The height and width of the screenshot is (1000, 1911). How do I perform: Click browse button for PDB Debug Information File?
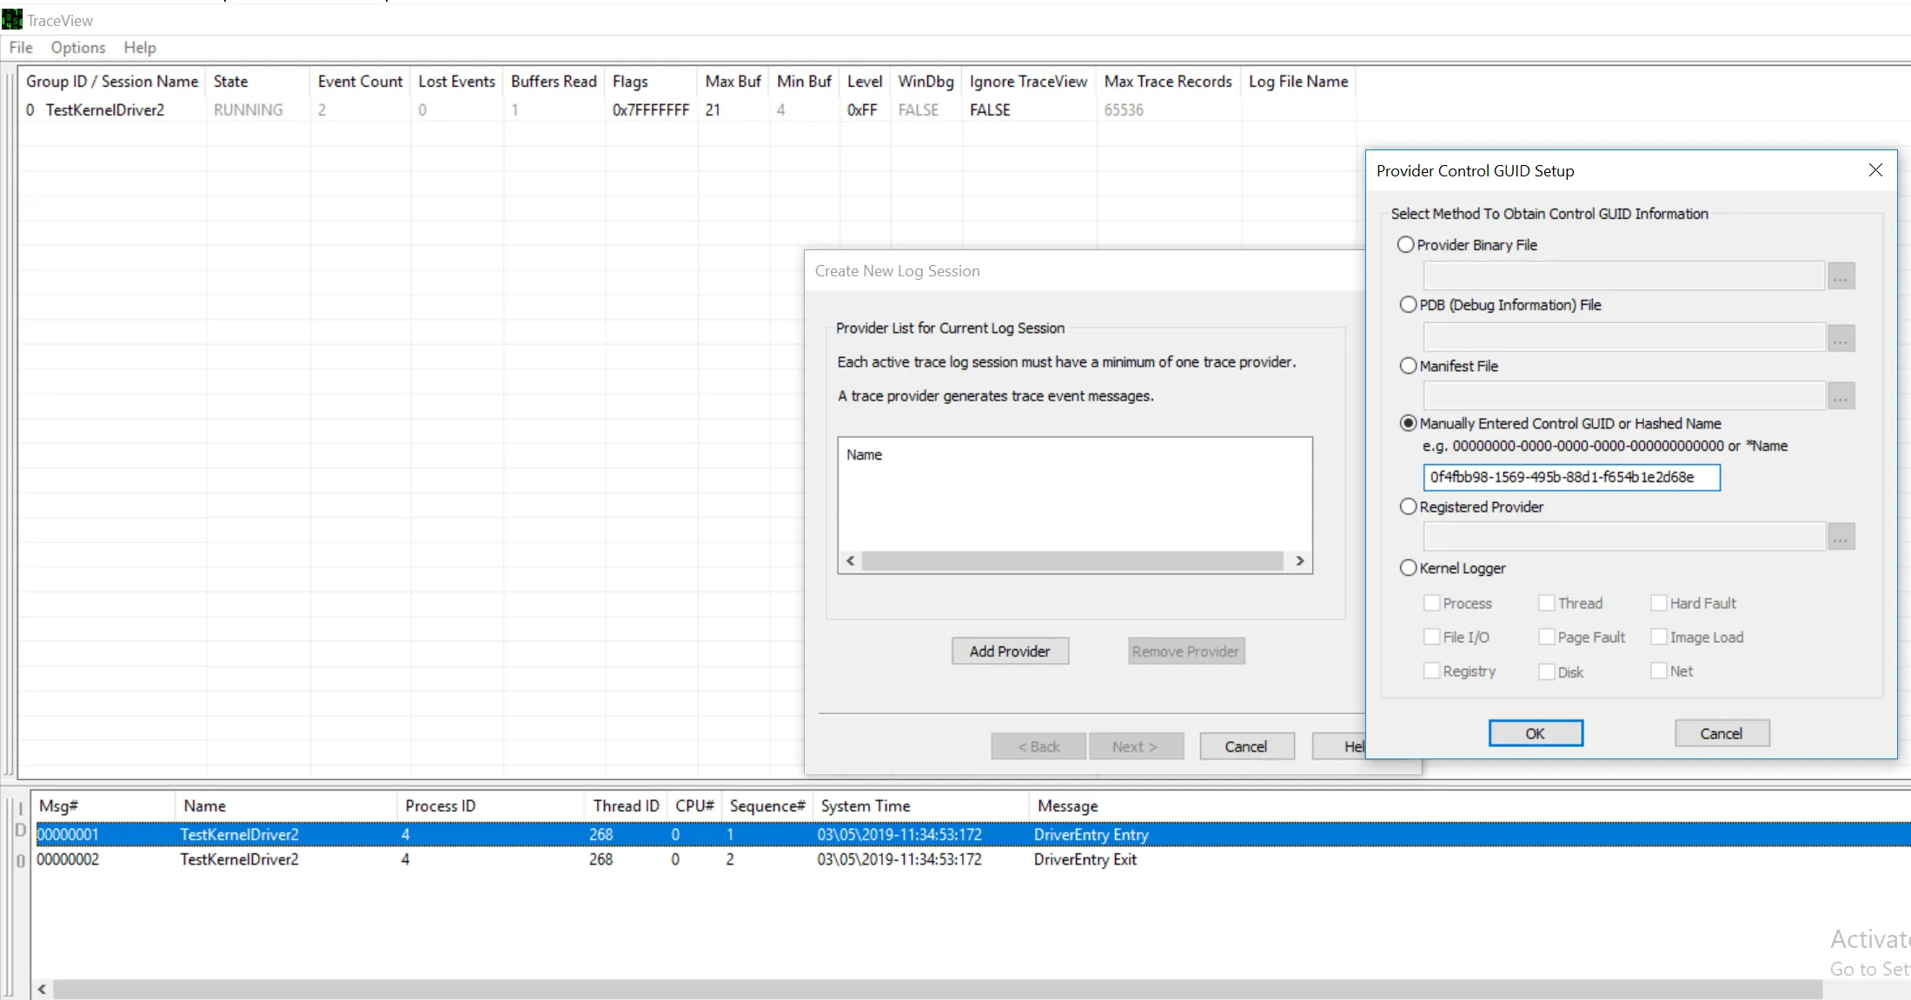(x=1841, y=338)
